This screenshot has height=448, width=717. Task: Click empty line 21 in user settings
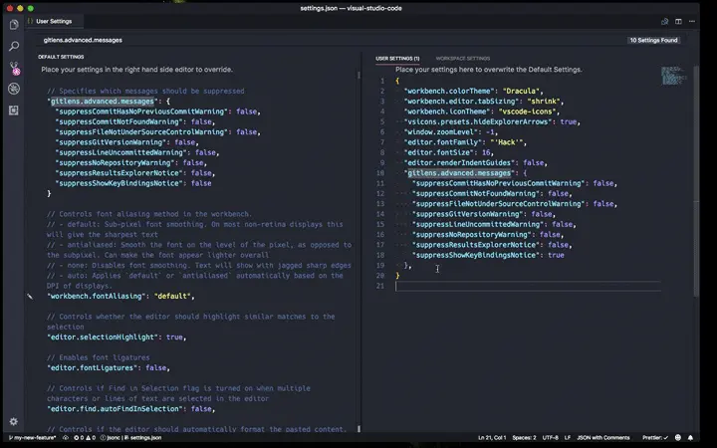coord(528,286)
